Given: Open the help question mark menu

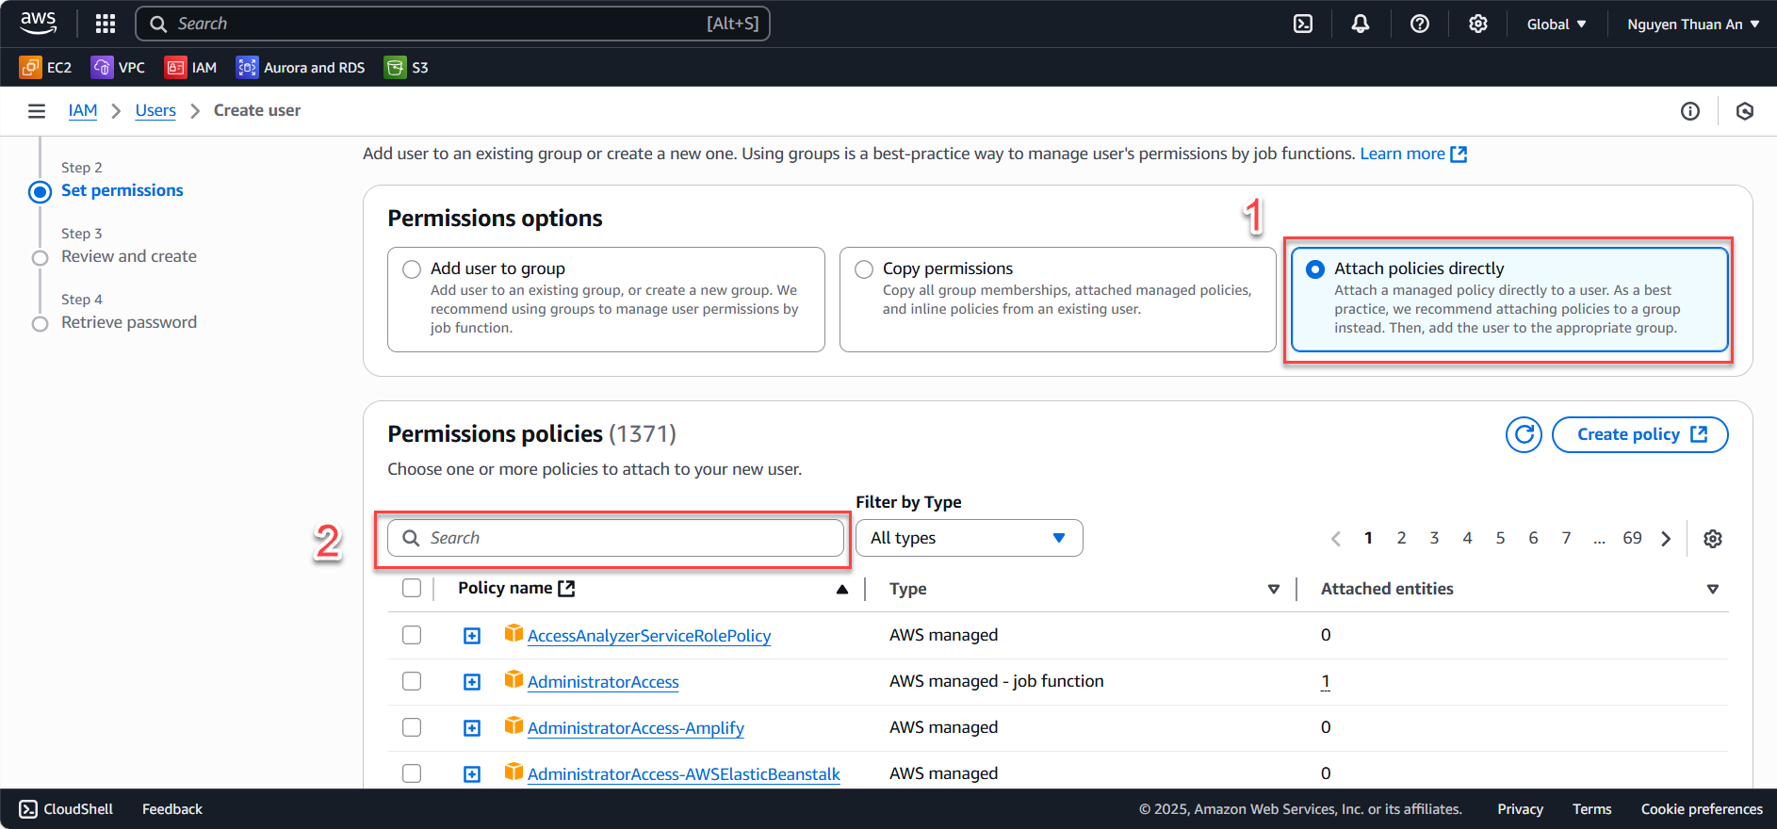Looking at the screenshot, I should [x=1420, y=24].
